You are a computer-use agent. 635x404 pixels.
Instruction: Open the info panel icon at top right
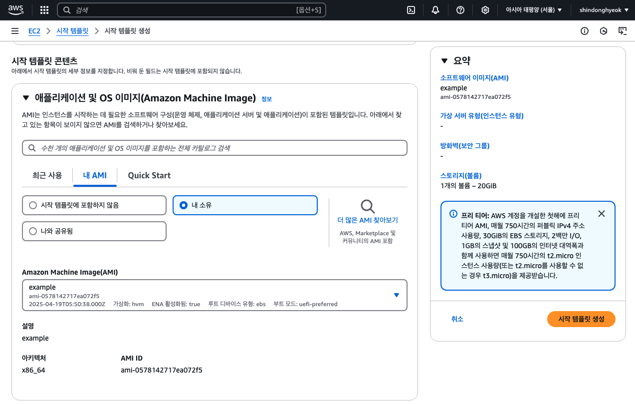click(x=585, y=31)
